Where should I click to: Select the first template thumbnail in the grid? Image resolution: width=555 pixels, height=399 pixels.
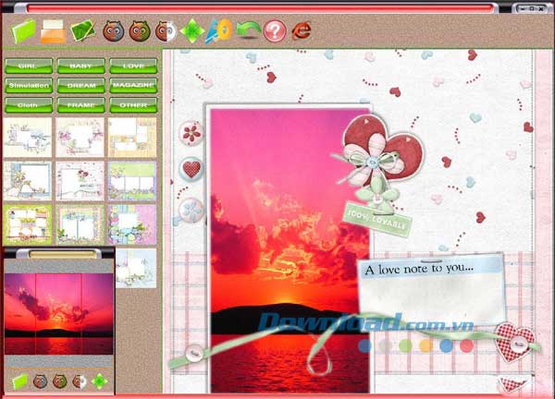pos(27,136)
